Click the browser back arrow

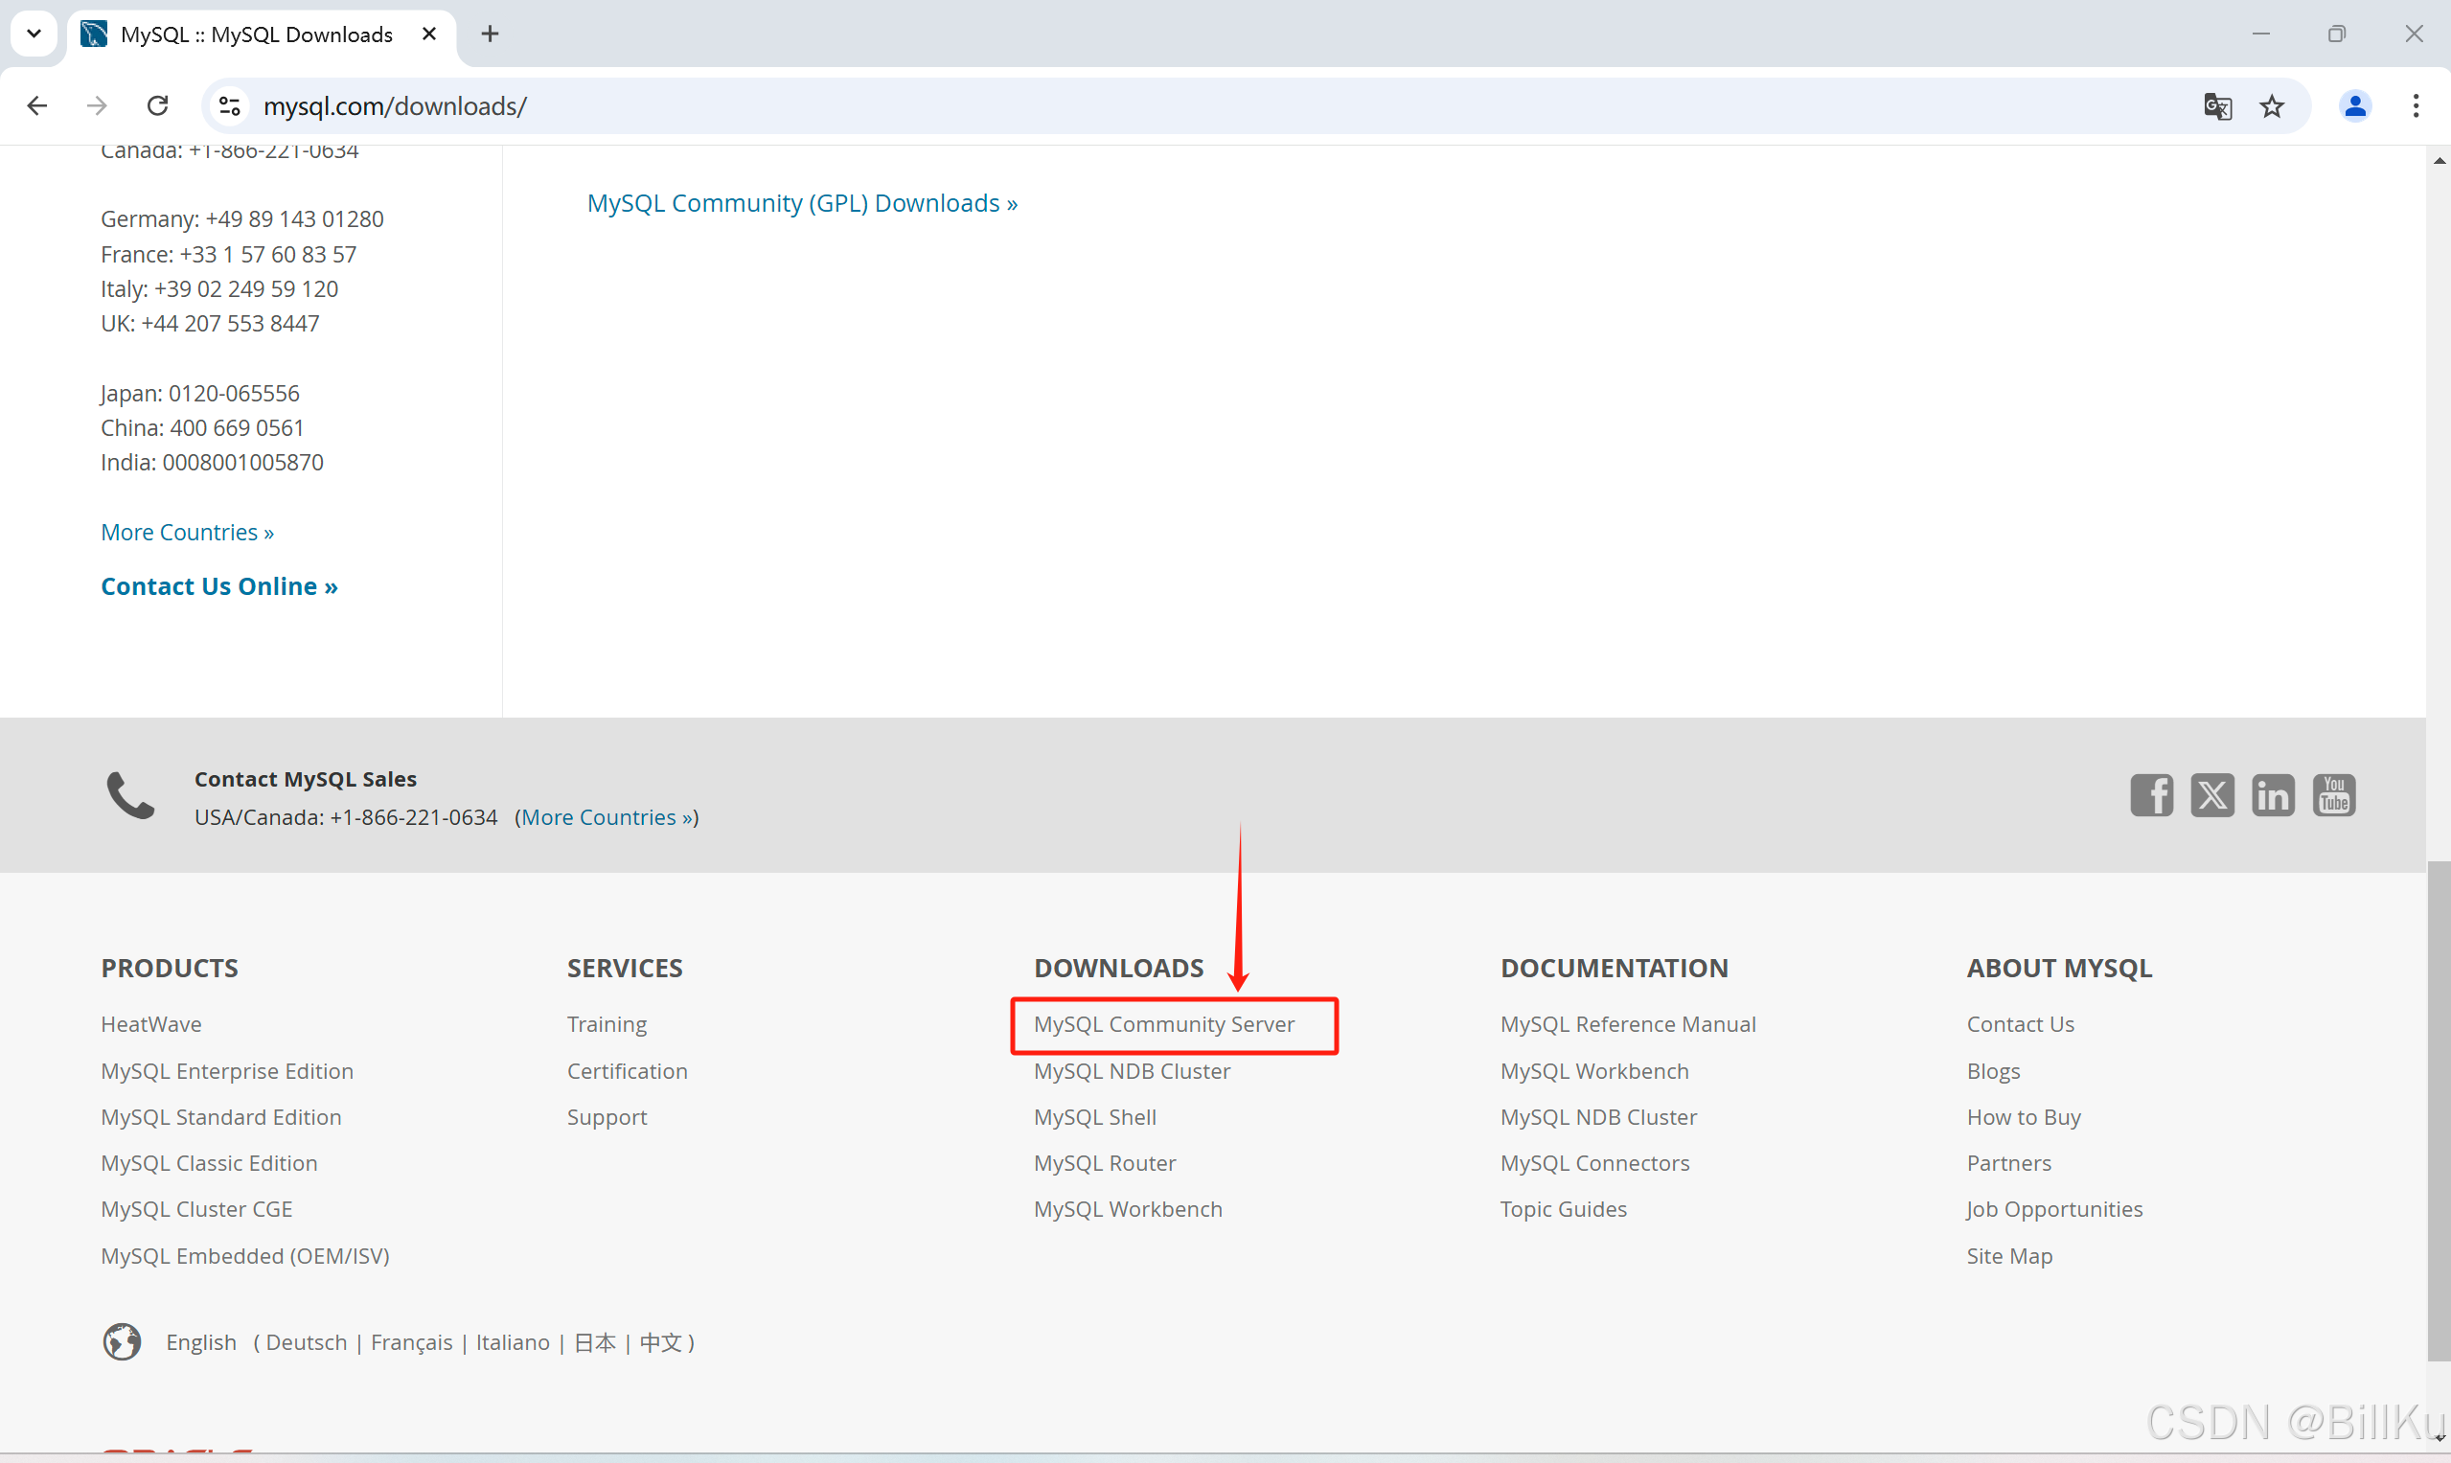pyautogui.click(x=37, y=105)
